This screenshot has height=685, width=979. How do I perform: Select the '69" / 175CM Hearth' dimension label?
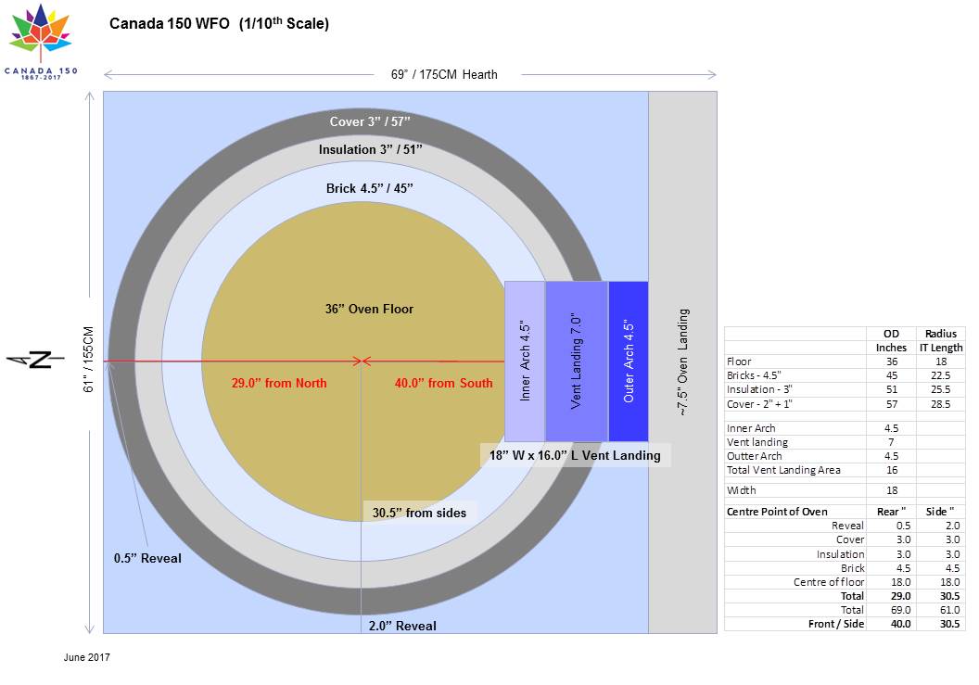pyautogui.click(x=444, y=74)
